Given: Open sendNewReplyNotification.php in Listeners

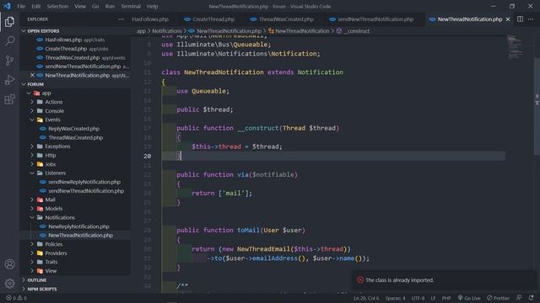Looking at the screenshot, I should [x=84, y=182].
